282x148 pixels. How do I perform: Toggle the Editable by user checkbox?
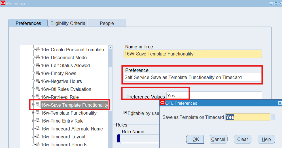[125, 113]
